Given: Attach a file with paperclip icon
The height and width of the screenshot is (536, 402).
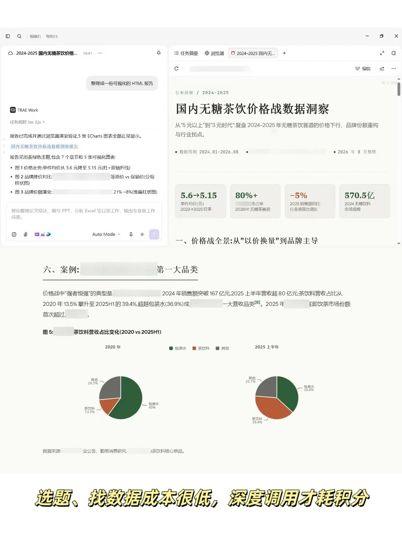Looking at the screenshot, I should point(25,234).
